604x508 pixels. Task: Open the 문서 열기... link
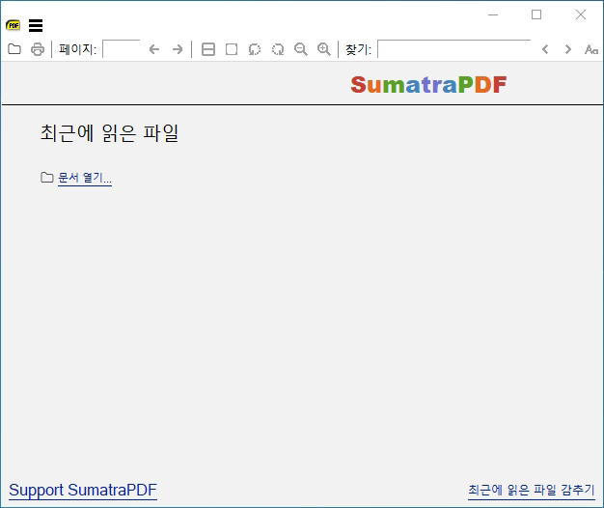coord(85,178)
